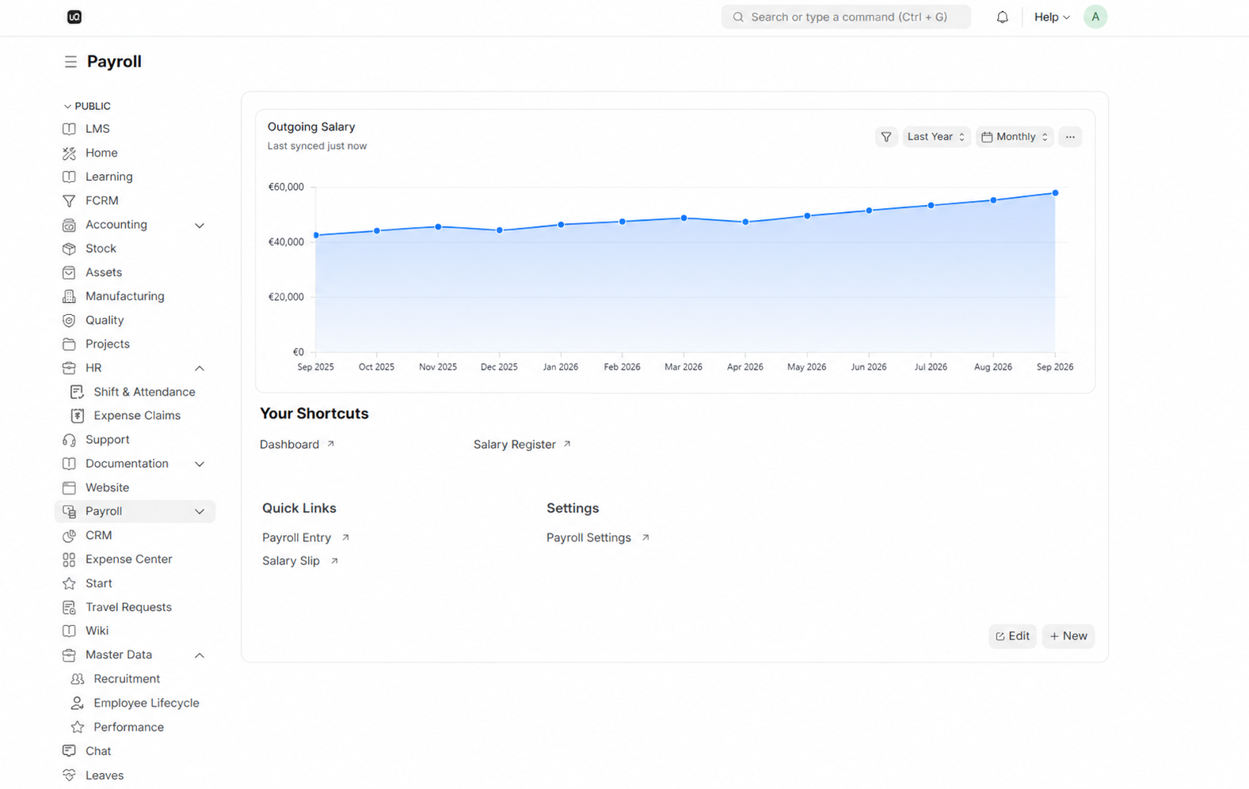
Task: Click the Assets icon in sidebar
Action: [x=69, y=272]
